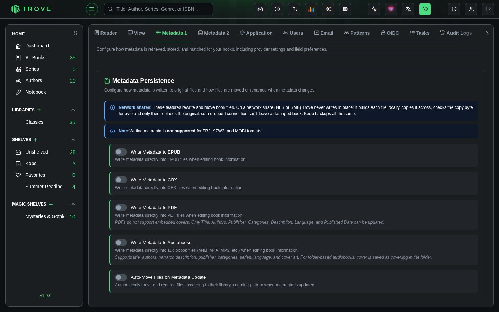Click the 'Metadata Persistence' heading
This screenshot has height=312, width=499.
click(x=143, y=81)
